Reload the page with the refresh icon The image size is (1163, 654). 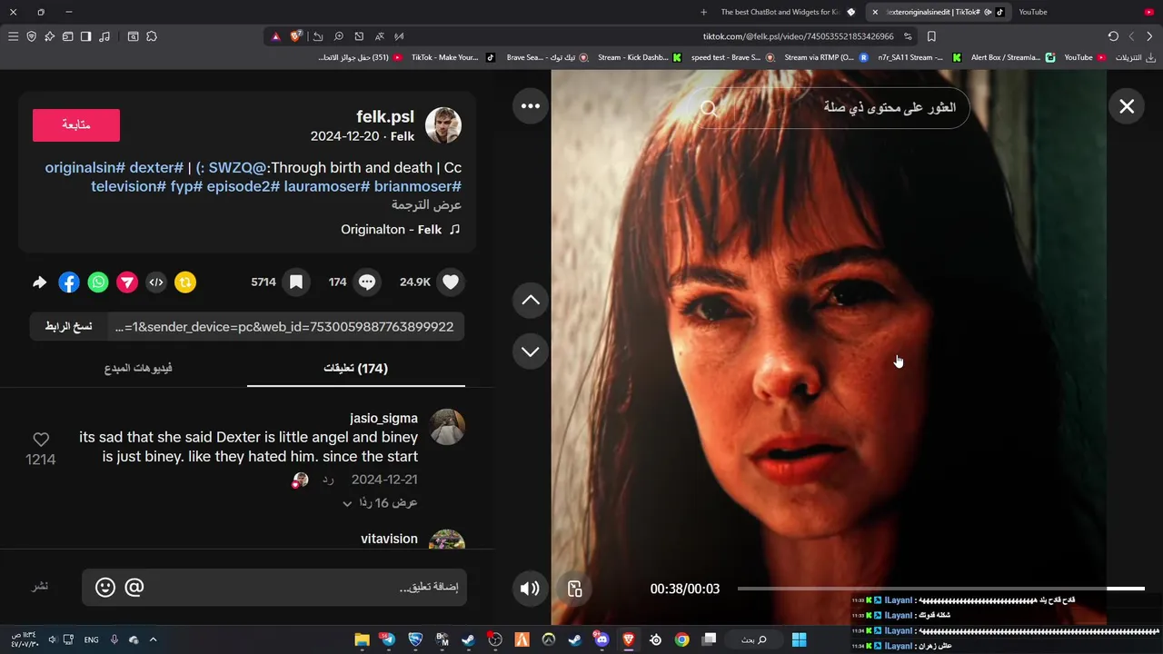tap(1113, 36)
